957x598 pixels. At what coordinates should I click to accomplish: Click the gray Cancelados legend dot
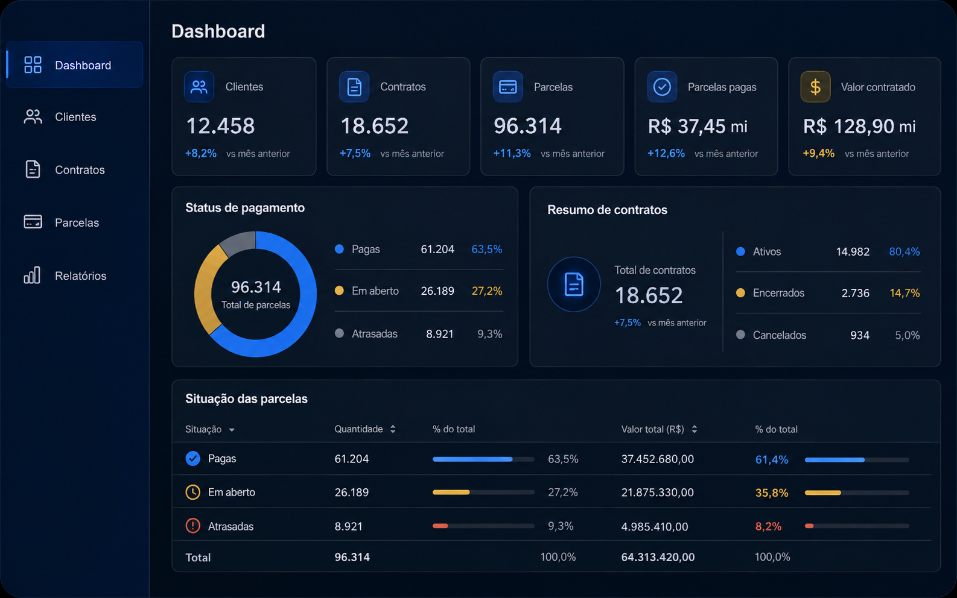coord(740,335)
